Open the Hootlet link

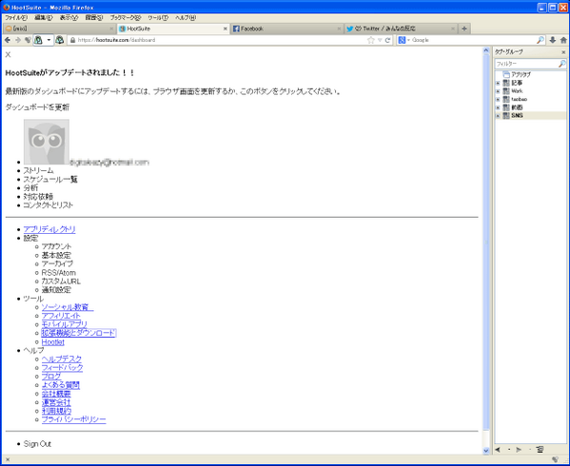coord(52,342)
